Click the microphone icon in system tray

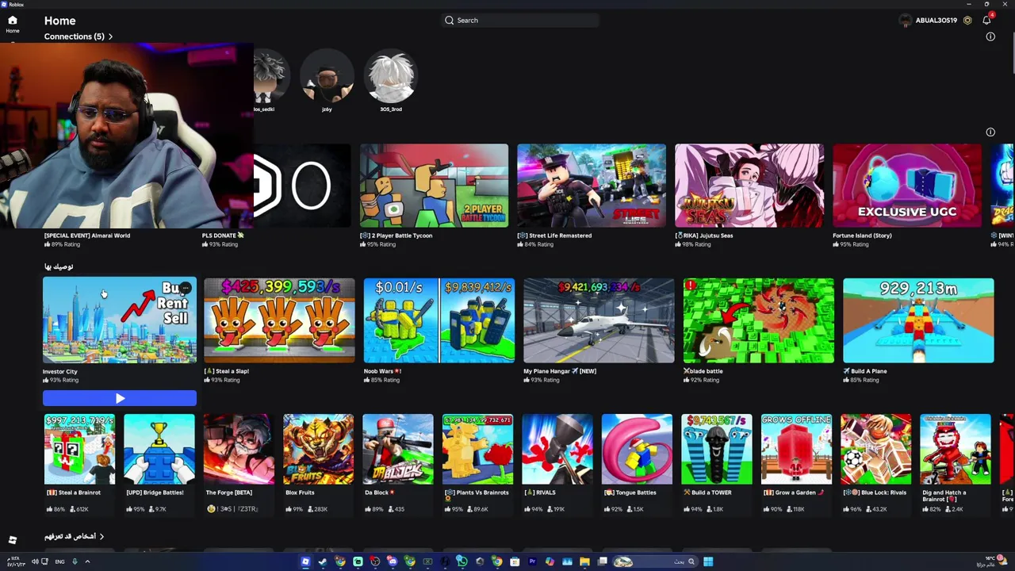coord(75,561)
